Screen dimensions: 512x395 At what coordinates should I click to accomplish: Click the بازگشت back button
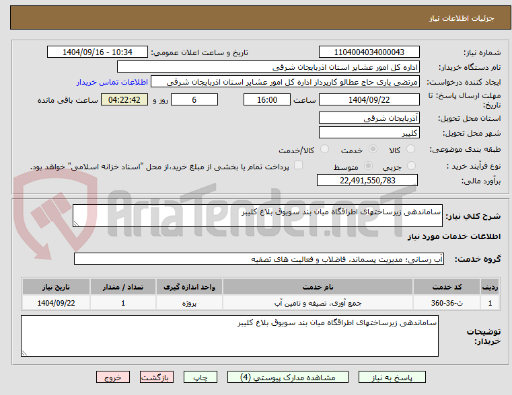[x=156, y=377]
